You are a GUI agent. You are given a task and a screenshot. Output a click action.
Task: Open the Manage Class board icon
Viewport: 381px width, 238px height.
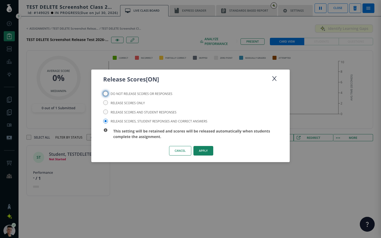pyautogui.click(x=9, y=163)
